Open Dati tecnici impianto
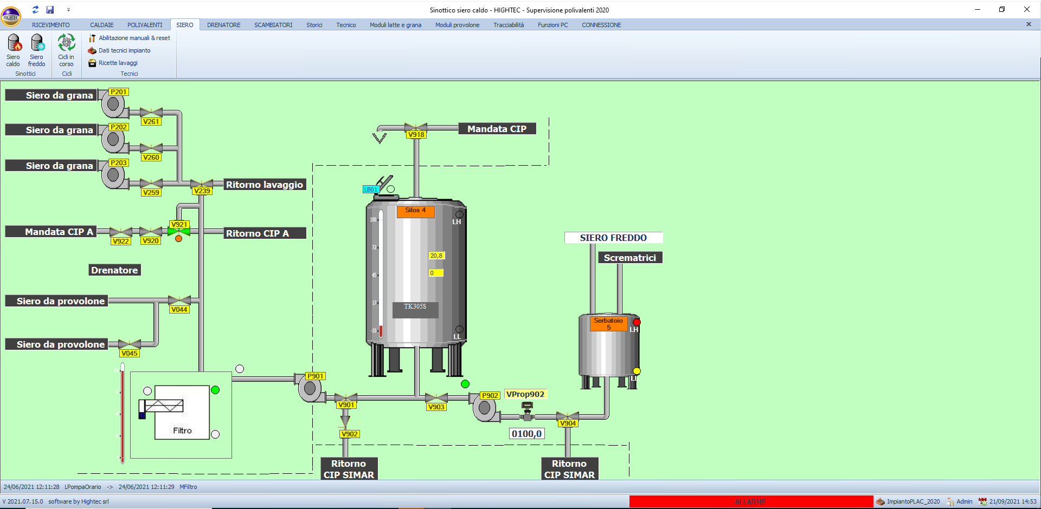 (119, 50)
